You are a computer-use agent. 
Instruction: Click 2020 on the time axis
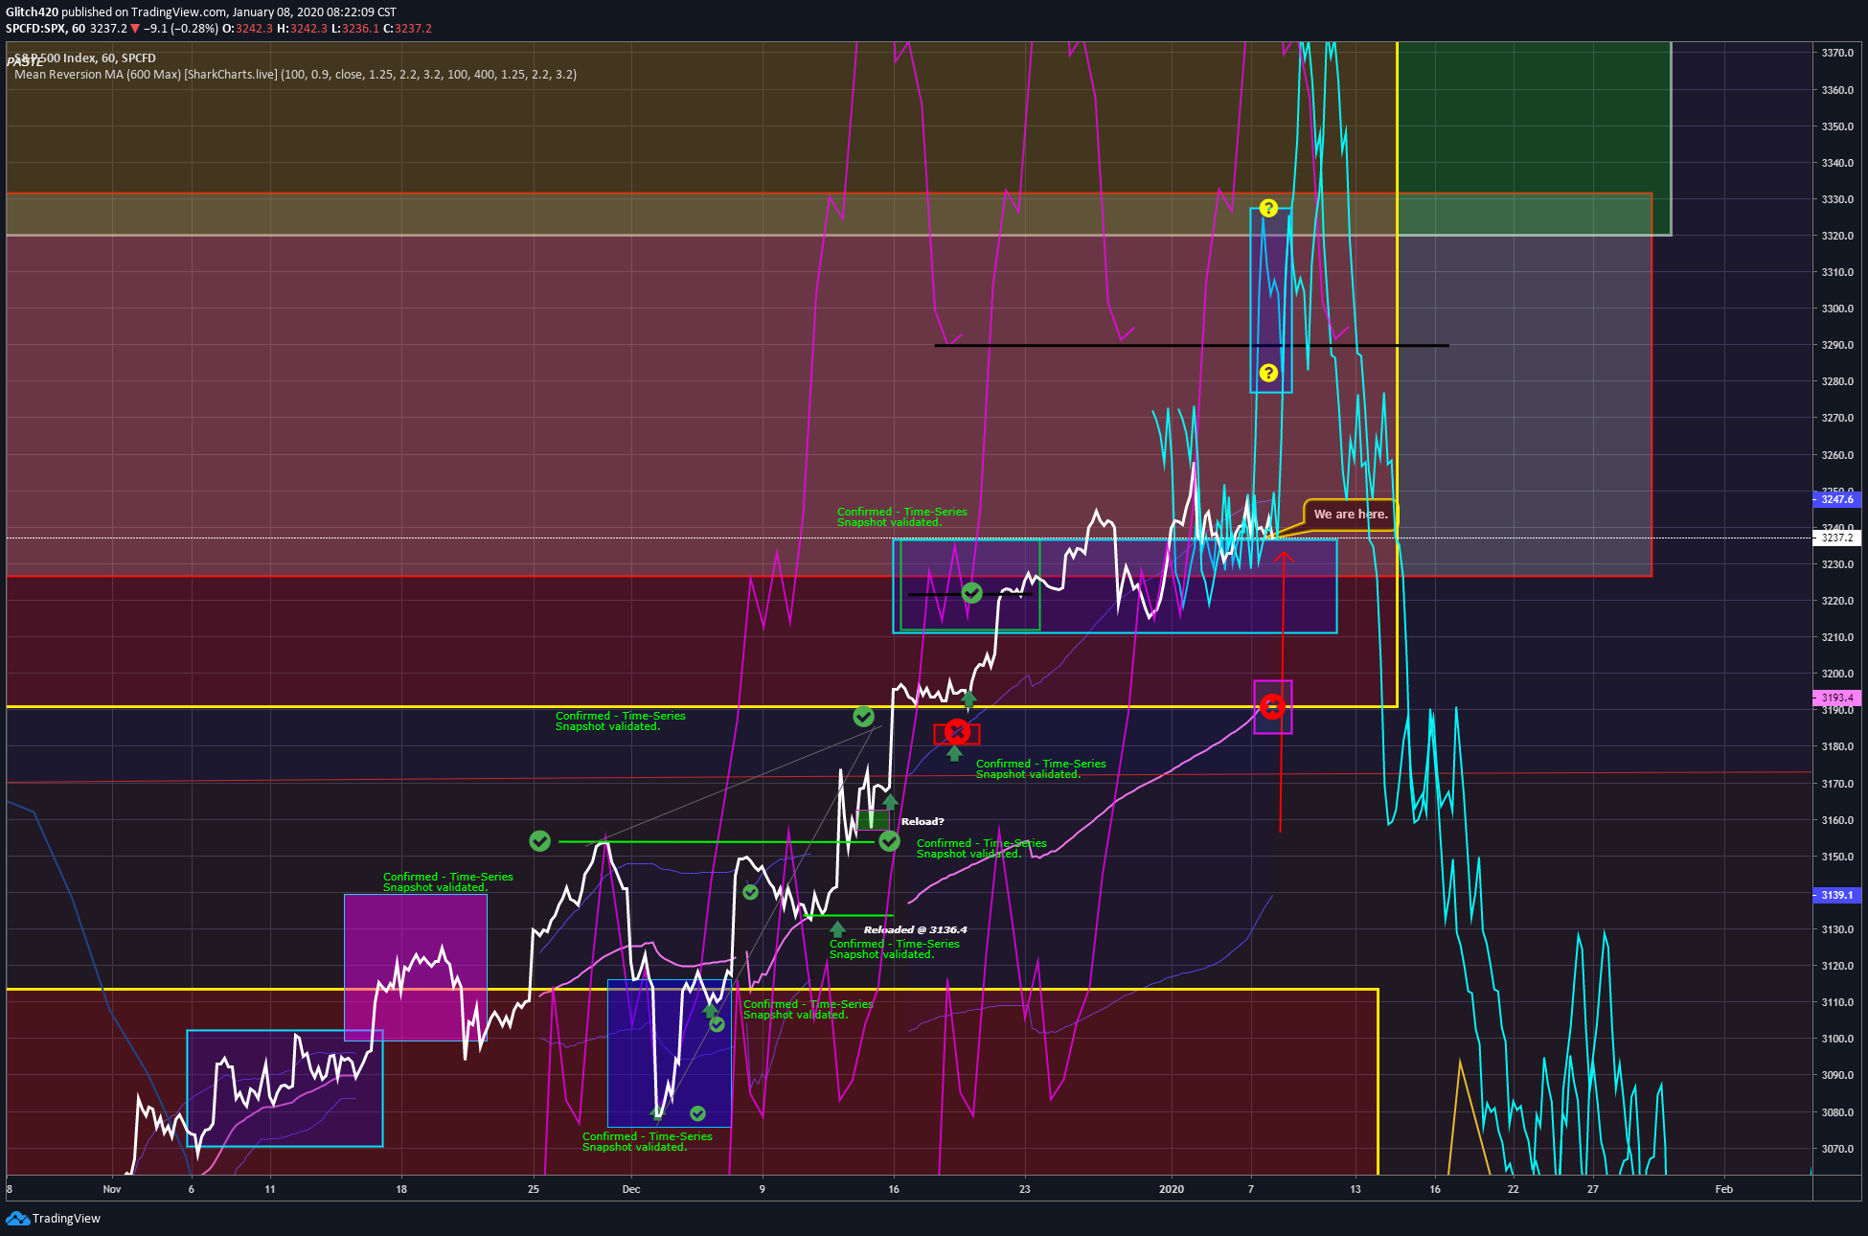point(1172,1189)
